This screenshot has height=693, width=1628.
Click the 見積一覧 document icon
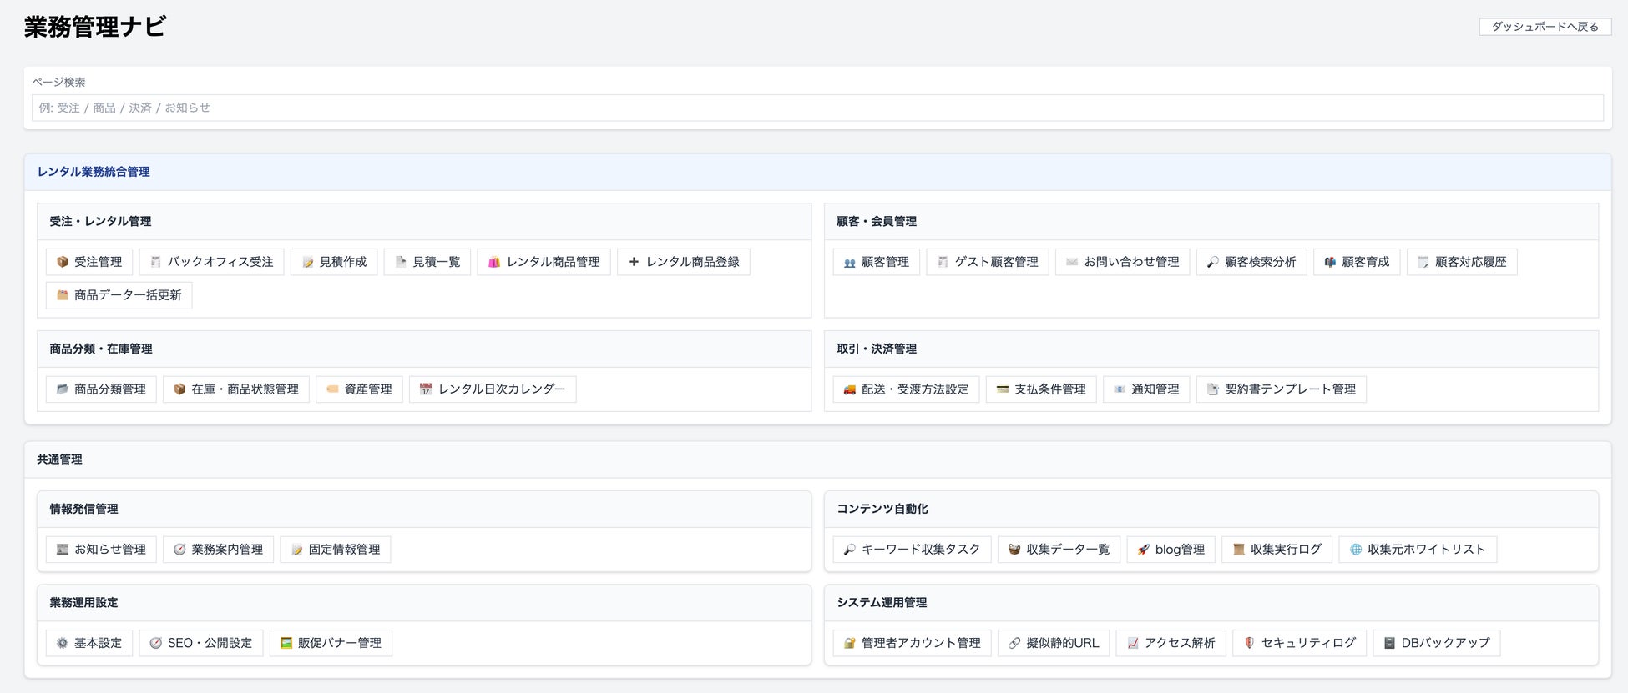pos(401,262)
